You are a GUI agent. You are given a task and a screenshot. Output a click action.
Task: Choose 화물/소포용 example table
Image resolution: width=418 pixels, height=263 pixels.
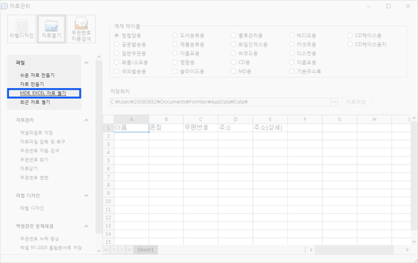coord(117,62)
